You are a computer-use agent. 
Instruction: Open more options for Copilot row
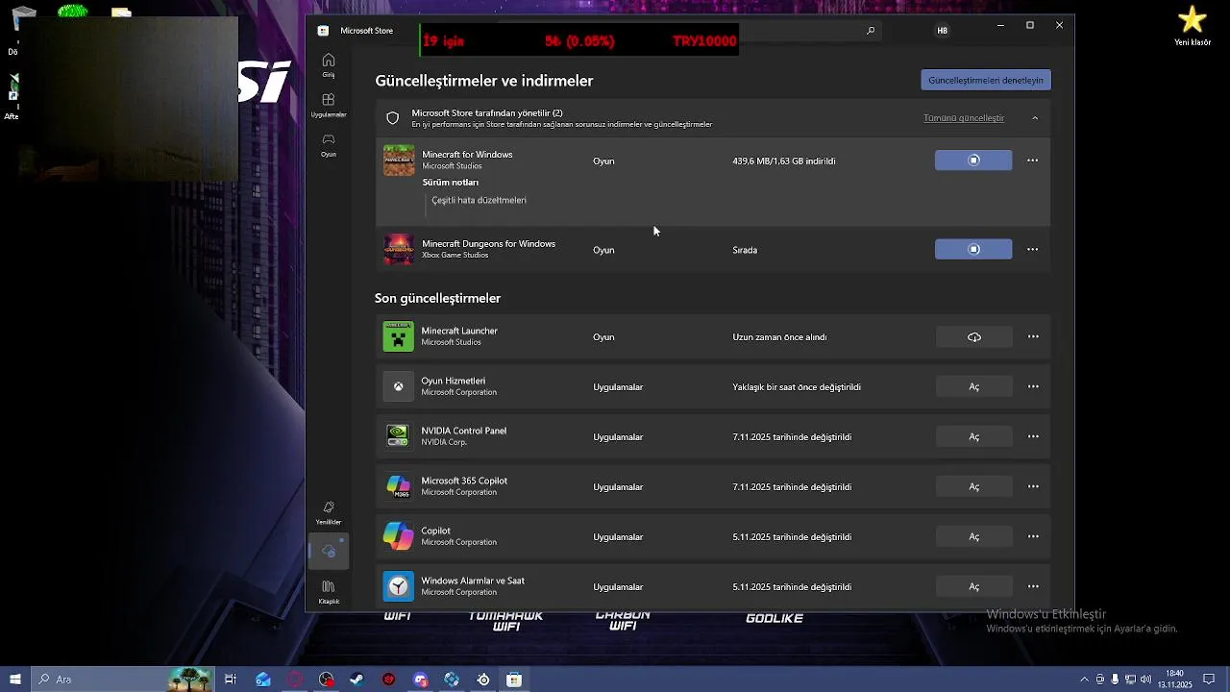(1033, 537)
